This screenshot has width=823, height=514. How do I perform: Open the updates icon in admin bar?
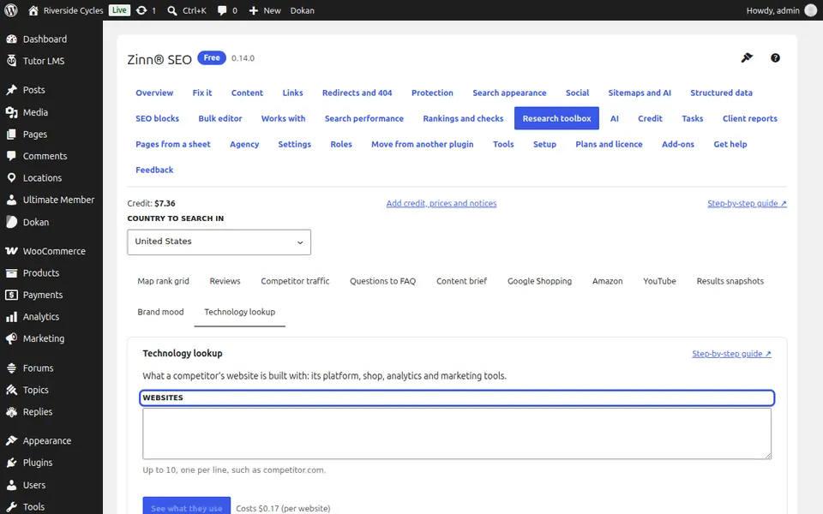(x=141, y=10)
